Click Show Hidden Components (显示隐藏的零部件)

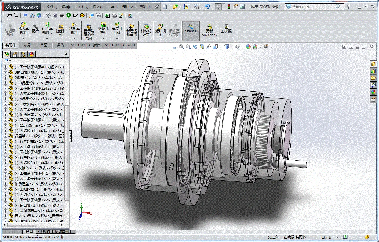(x=89, y=32)
